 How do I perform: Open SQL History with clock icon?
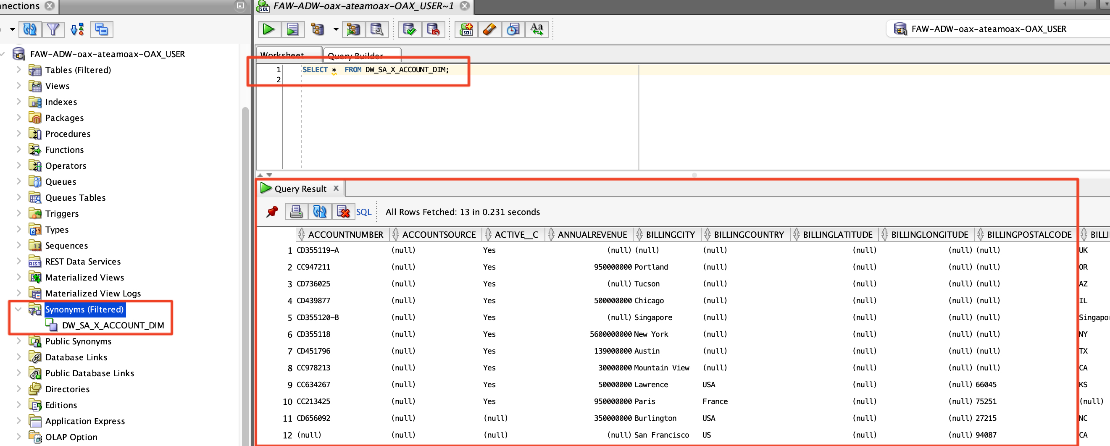pos(512,29)
